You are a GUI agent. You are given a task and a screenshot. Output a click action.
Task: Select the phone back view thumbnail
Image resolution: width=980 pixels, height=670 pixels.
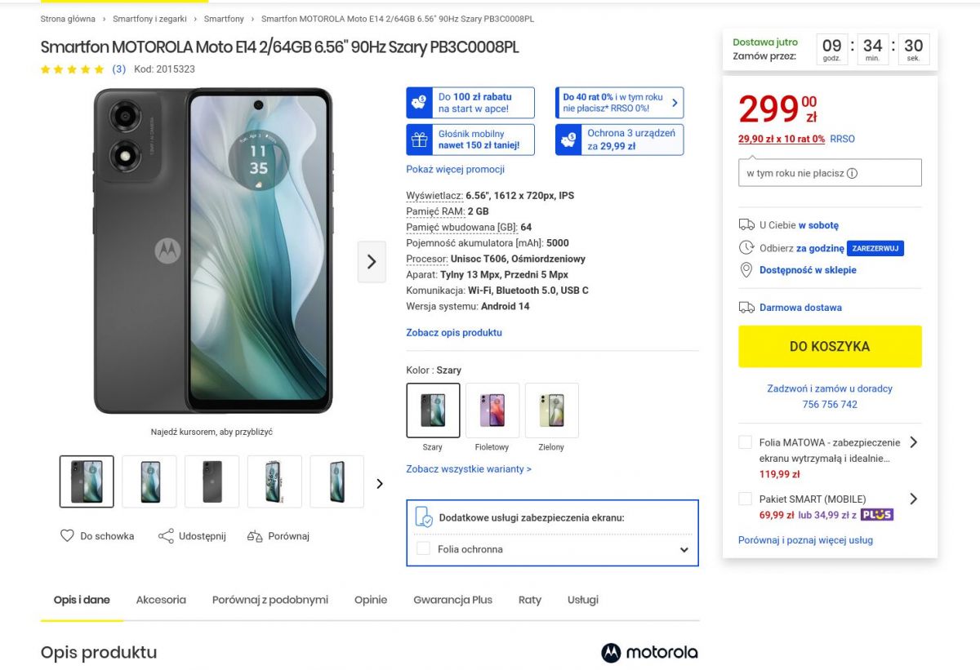(212, 481)
